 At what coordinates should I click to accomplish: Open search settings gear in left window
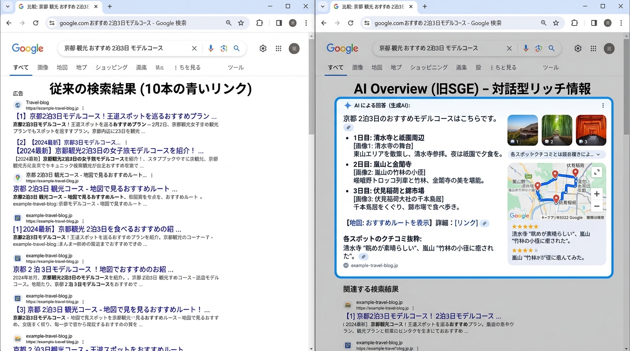pos(263,48)
